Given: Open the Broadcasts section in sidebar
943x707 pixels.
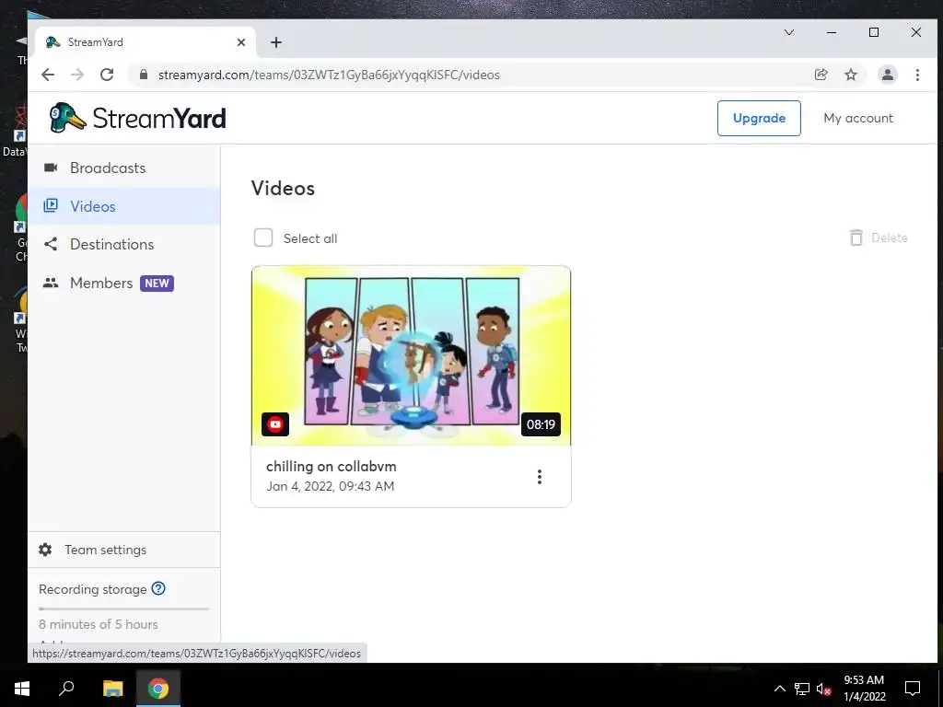Looking at the screenshot, I should [x=124, y=168].
